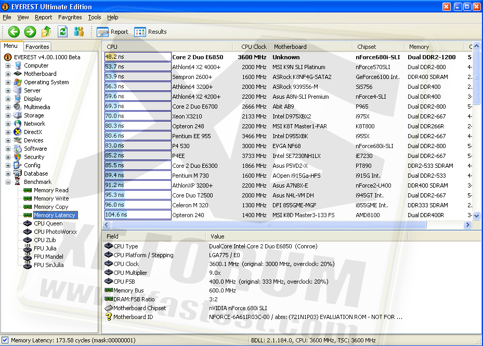Image resolution: width=483 pixels, height=346 pixels.
Task: Switch to the Favorites tab
Action: coord(37,46)
